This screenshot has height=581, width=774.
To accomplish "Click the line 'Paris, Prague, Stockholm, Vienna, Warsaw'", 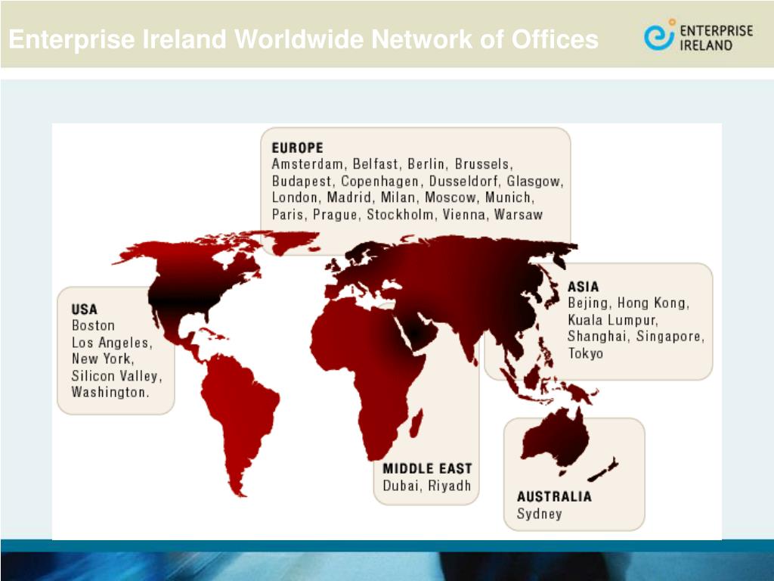I will [x=407, y=214].
